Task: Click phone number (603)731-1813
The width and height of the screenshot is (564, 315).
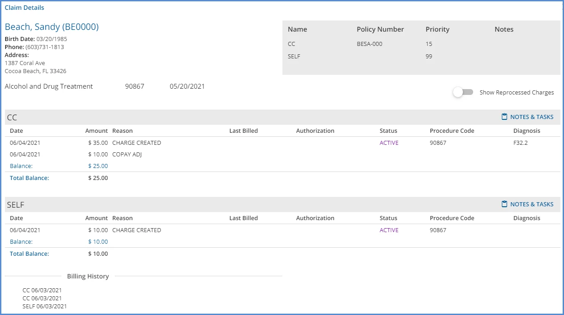Action: click(45, 47)
